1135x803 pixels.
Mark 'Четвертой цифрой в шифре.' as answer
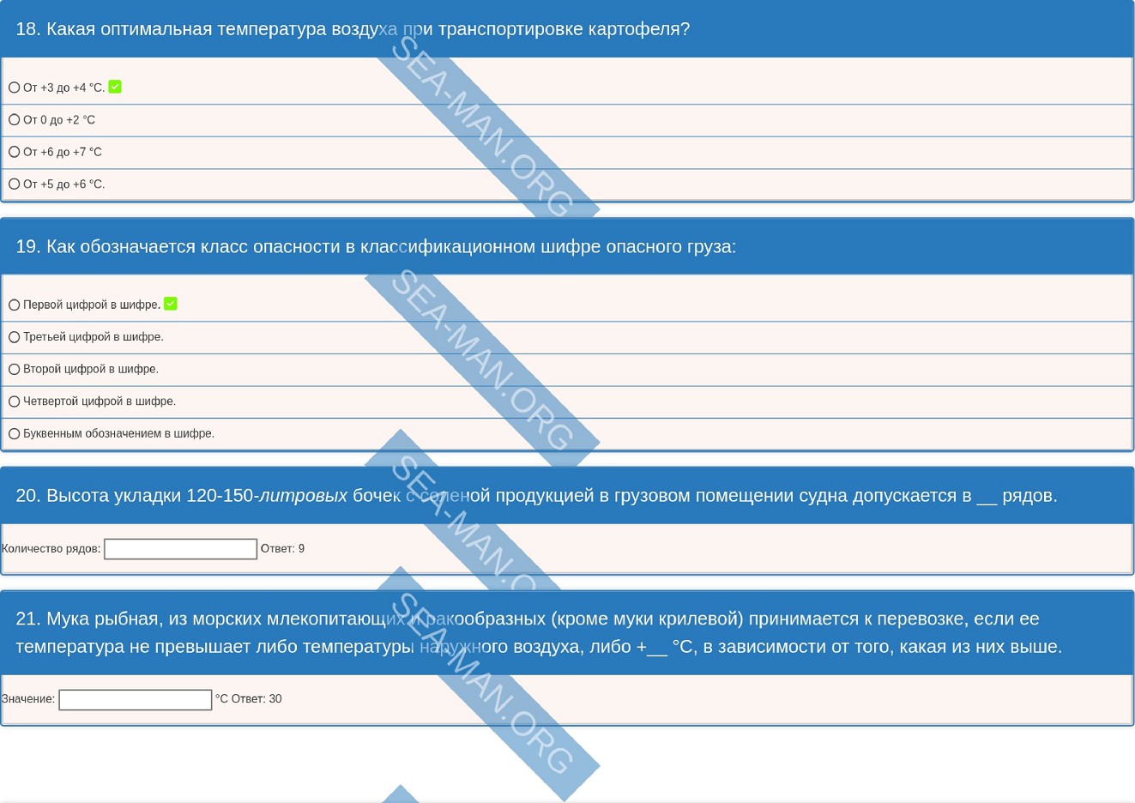click(14, 401)
